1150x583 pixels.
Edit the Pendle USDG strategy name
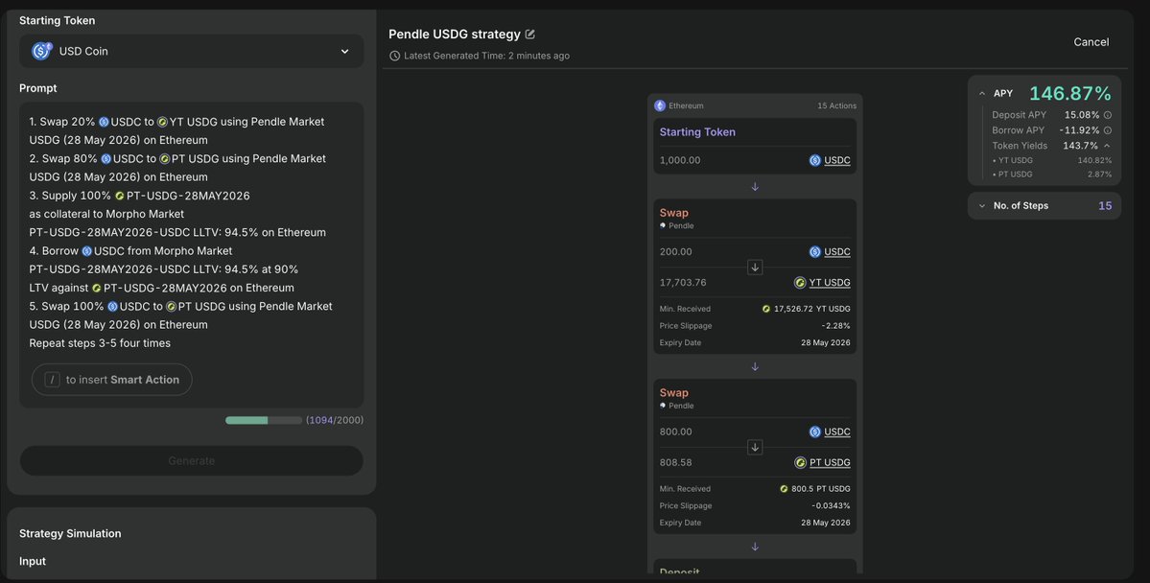pyautogui.click(x=530, y=35)
